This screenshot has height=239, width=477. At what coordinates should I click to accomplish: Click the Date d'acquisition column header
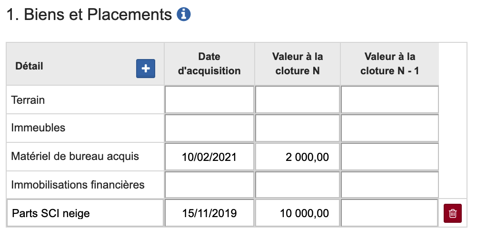[209, 64]
